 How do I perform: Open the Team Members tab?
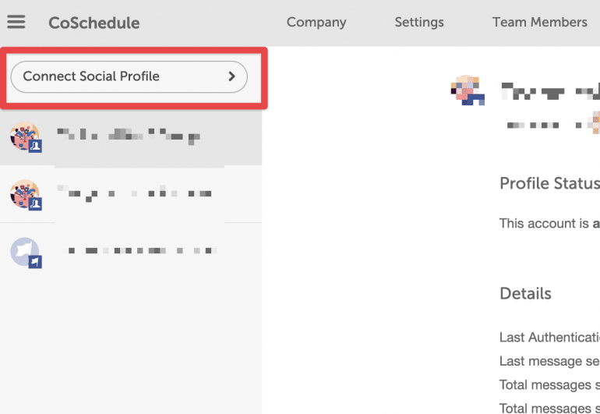[x=539, y=22]
